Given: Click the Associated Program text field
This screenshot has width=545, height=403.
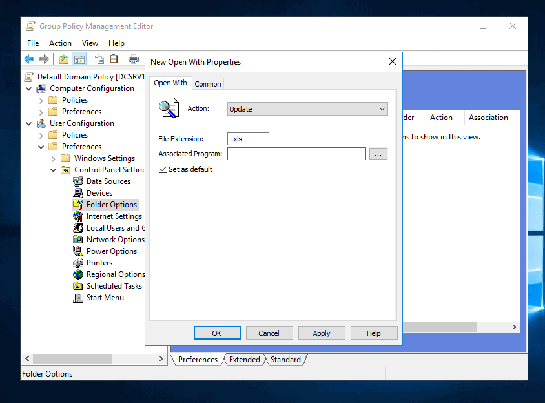Looking at the screenshot, I should click(296, 154).
